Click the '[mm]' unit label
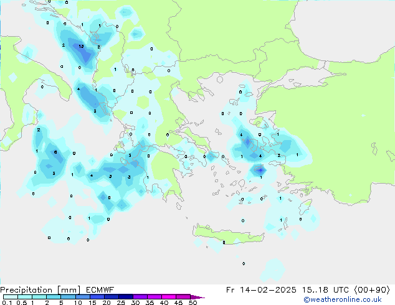Viewport: 395px width, 305px height. [69, 290]
